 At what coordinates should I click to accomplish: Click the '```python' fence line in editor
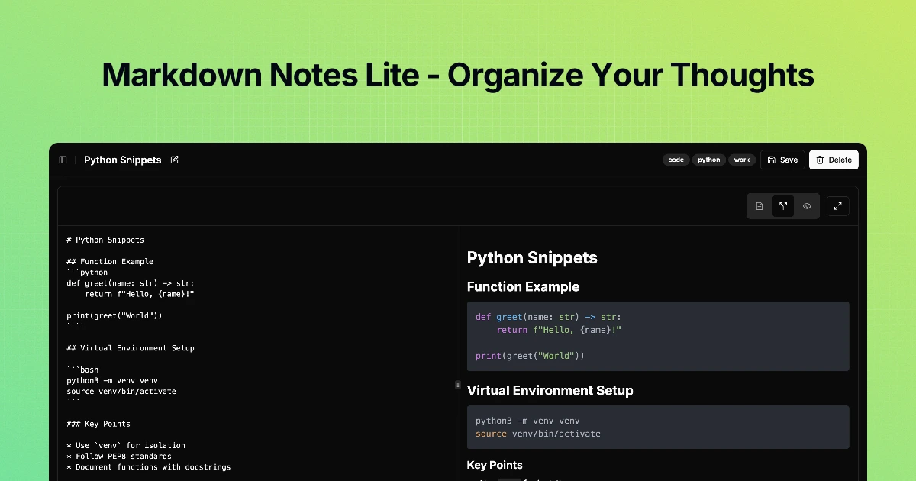pyautogui.click(x=87, y=273)
